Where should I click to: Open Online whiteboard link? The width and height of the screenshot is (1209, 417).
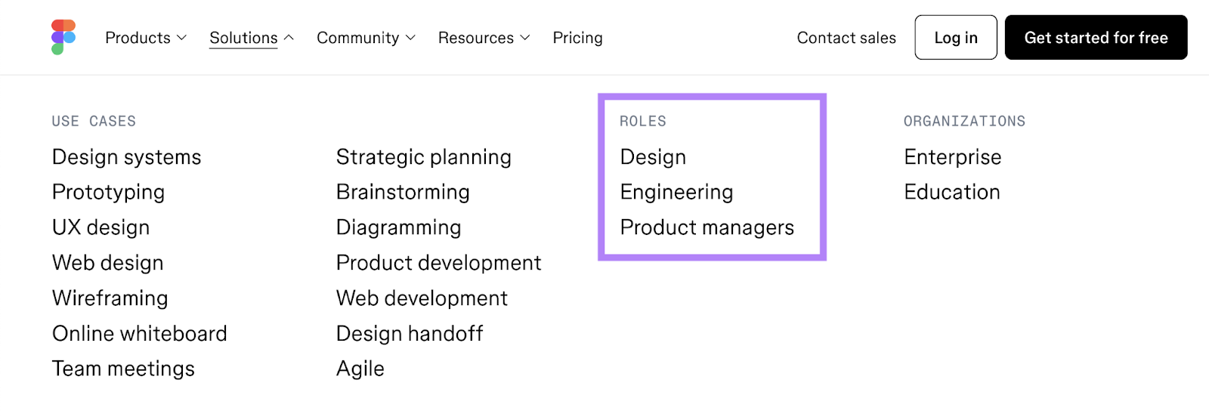[139, 333]
